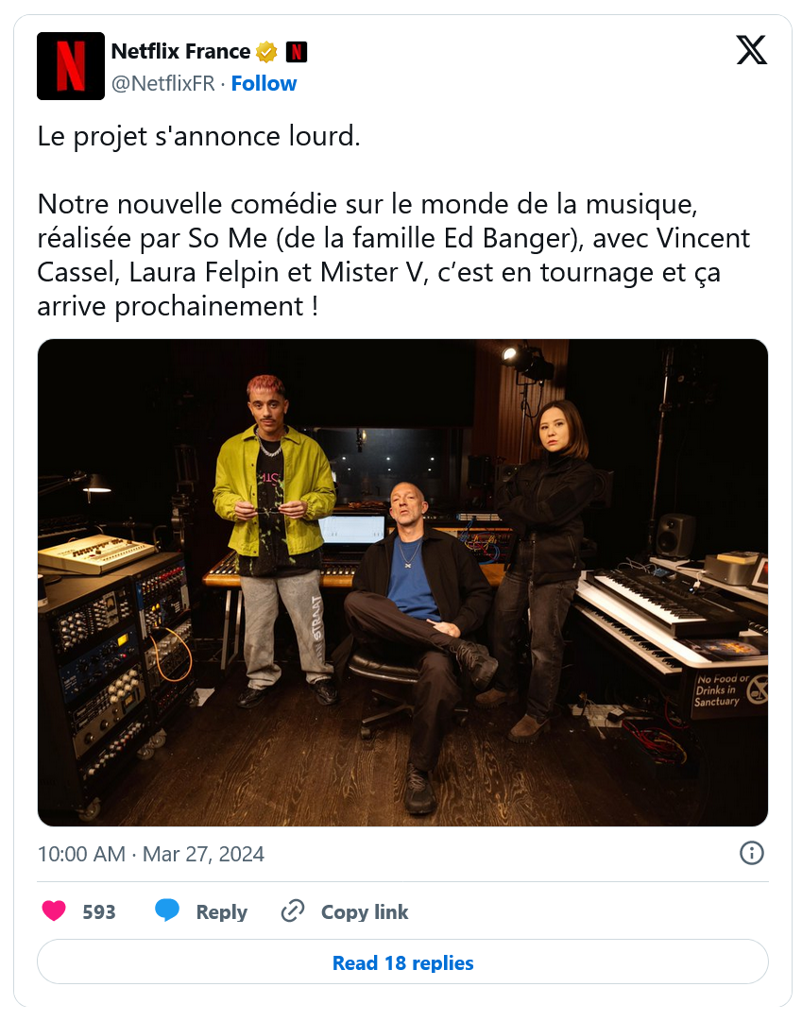Screen dimensions: 802x1021
Task: Click the Netflix France profile avatar
Action: 70,66
